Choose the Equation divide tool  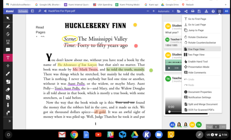point(8,66)
